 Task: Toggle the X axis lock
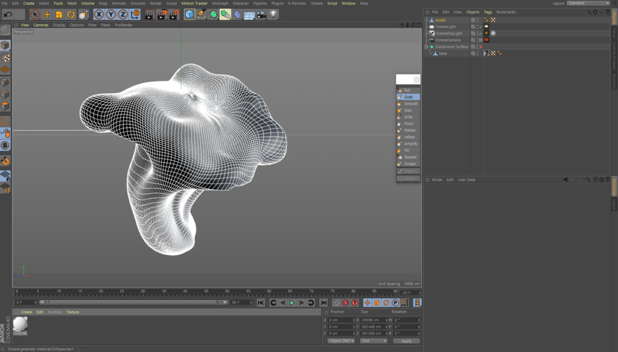coord(99,14)
